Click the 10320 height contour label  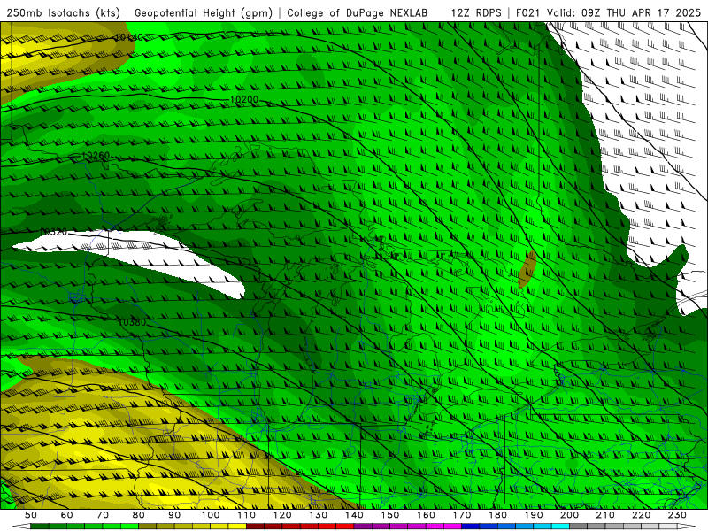53,232
